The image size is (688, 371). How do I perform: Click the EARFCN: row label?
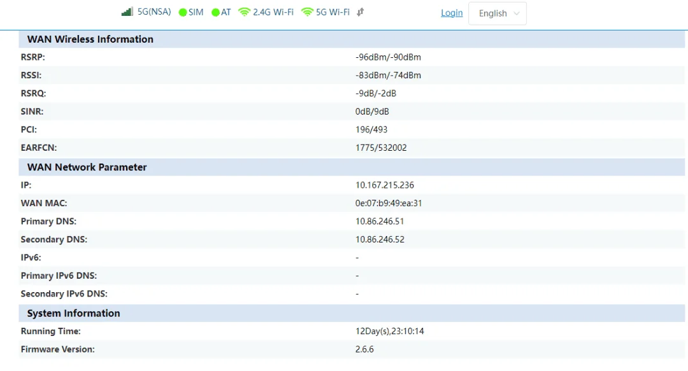39,148
